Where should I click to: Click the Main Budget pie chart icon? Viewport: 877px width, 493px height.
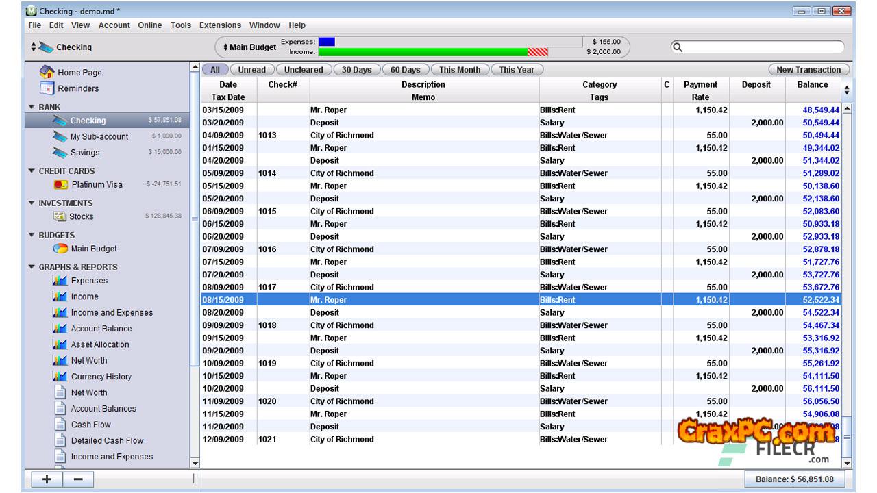tap(60, 249)
